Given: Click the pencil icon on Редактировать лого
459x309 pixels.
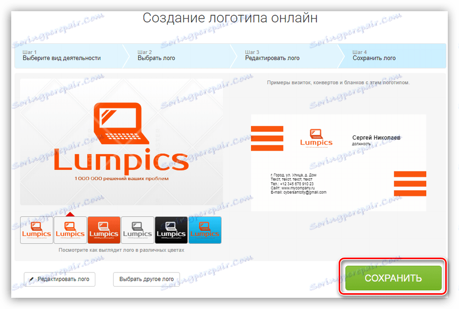Looking at the screenshot, I should [32, 279].
